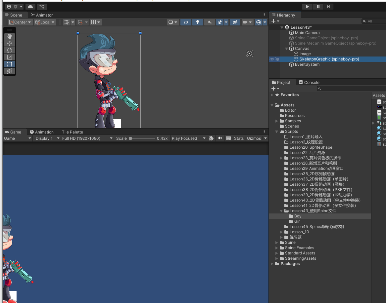The image size is (386, 303).
Task: Show the Stats overlay
Action: (x=239, y=138)
